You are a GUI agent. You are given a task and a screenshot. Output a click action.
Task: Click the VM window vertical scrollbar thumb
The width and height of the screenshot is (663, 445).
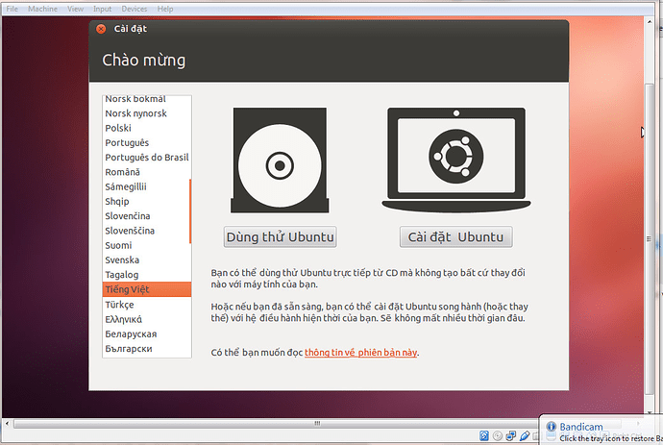click(649, 239)
